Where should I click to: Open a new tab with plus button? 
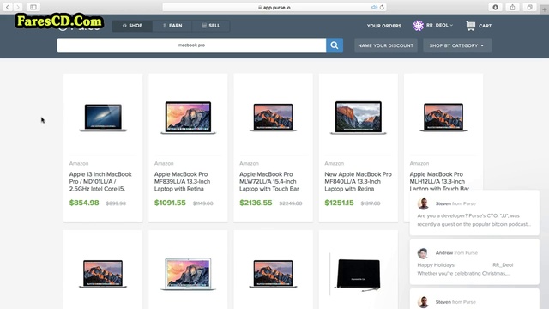(544, 9)
